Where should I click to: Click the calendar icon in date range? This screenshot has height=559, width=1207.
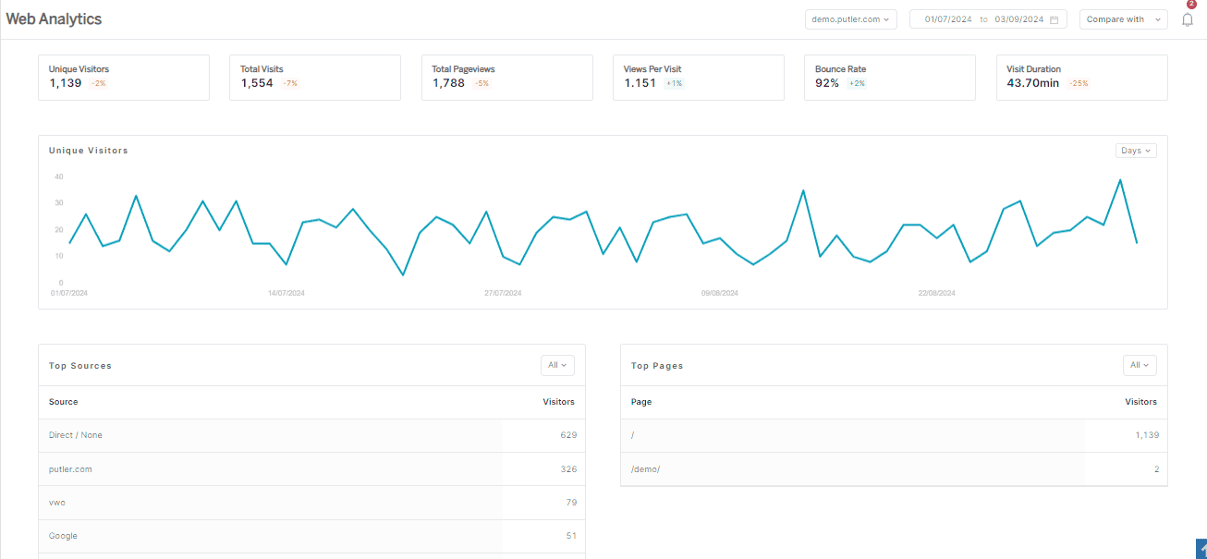[x=1054, y=19]
